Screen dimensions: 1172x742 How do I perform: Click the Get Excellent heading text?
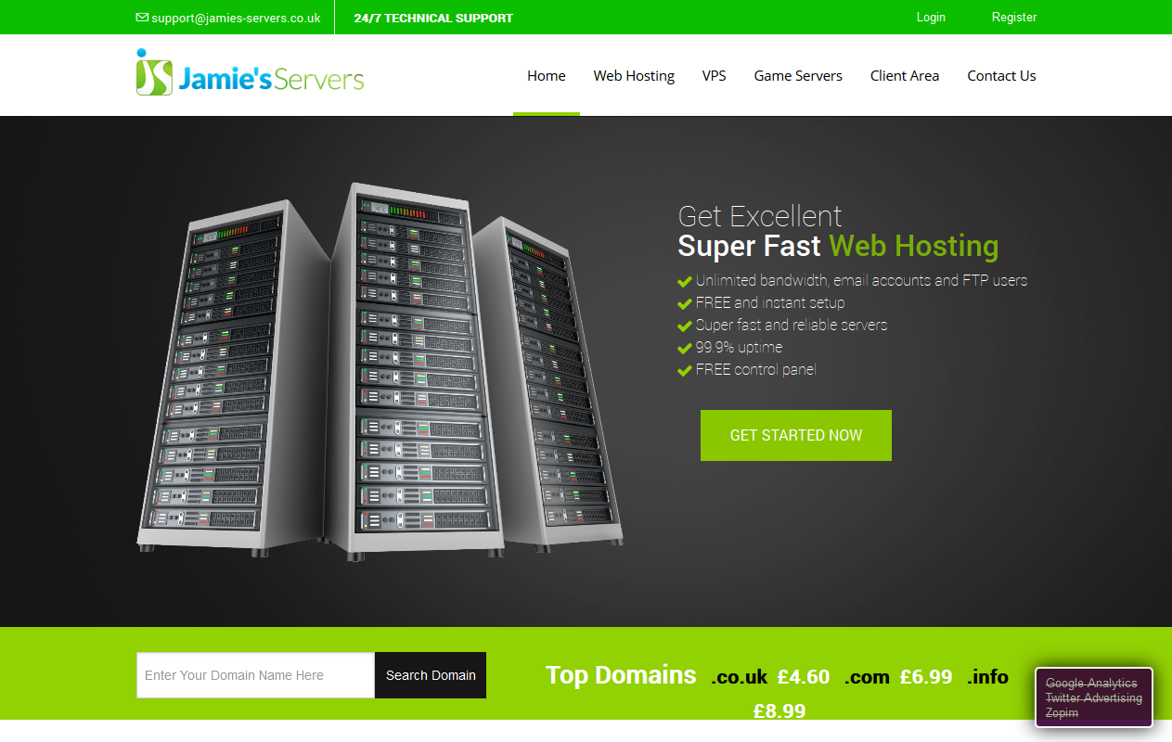[760, 216]
